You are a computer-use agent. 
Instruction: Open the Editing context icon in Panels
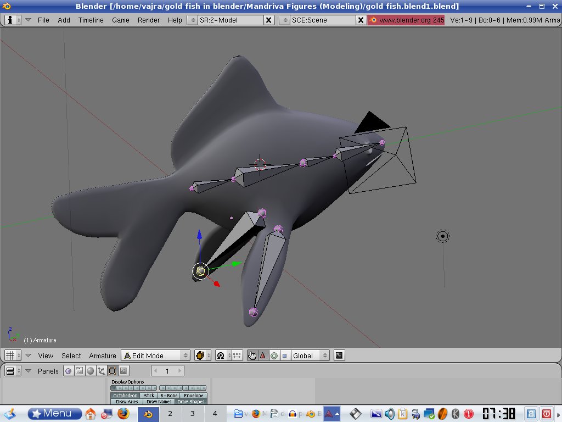click(112, 371)
